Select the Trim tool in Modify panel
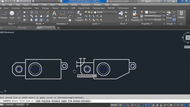This screenshot has width=190, height=107. click(41, 12)
